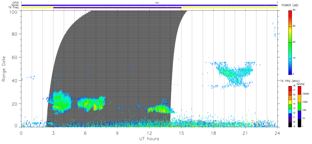
Task: Click the 18 tick on UT hours axis
Action: (x=213, y=133)
